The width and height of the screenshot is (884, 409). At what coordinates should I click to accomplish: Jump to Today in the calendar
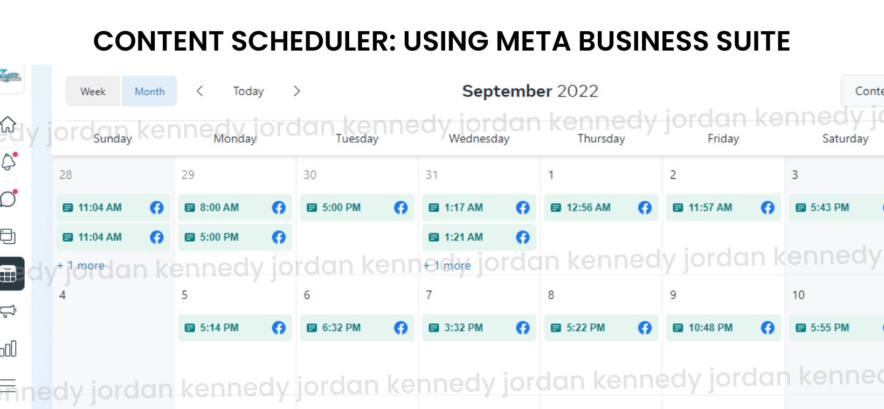(248, 91)
